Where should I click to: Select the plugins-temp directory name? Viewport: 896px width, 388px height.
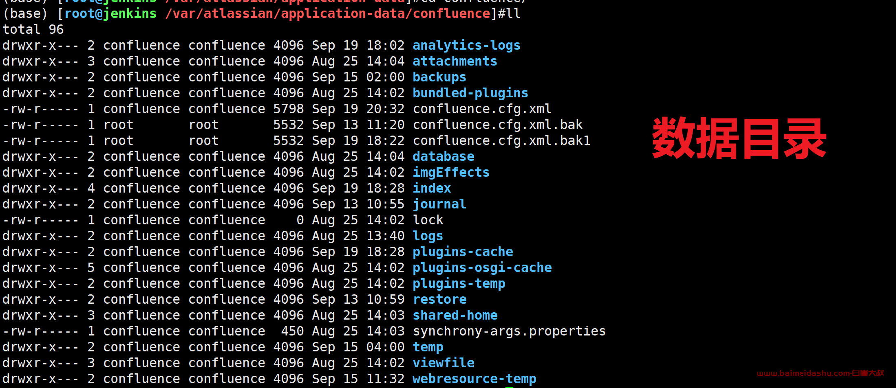point(459,284)
